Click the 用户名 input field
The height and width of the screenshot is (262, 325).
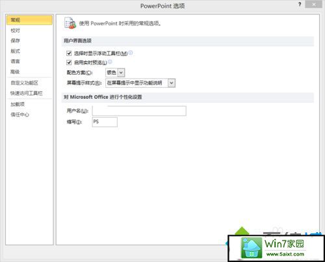[139, 111]
